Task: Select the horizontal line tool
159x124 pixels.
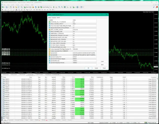Action: coord(11,10)
